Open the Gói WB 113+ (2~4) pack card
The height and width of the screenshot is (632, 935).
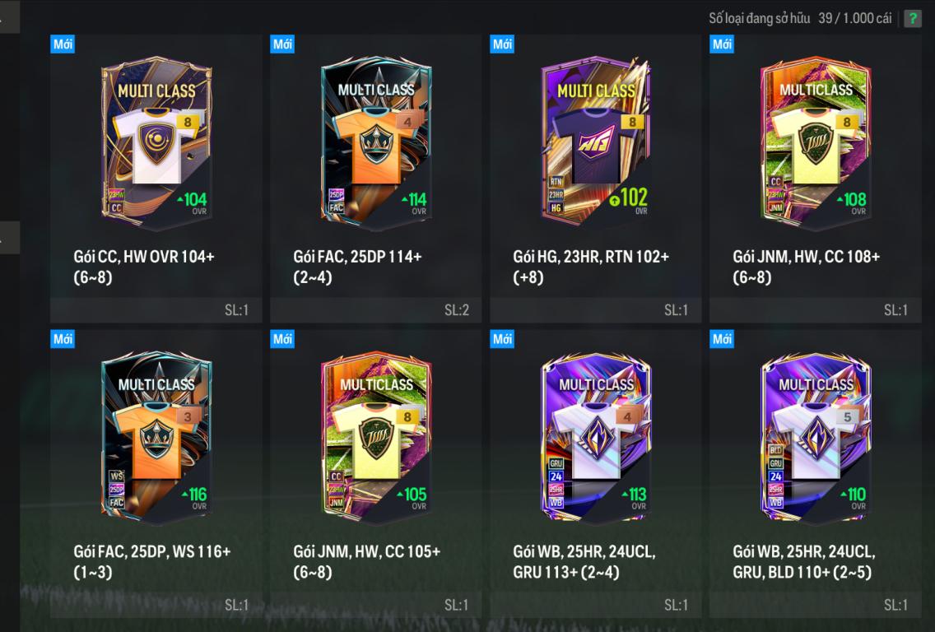(x=595, y=473)
